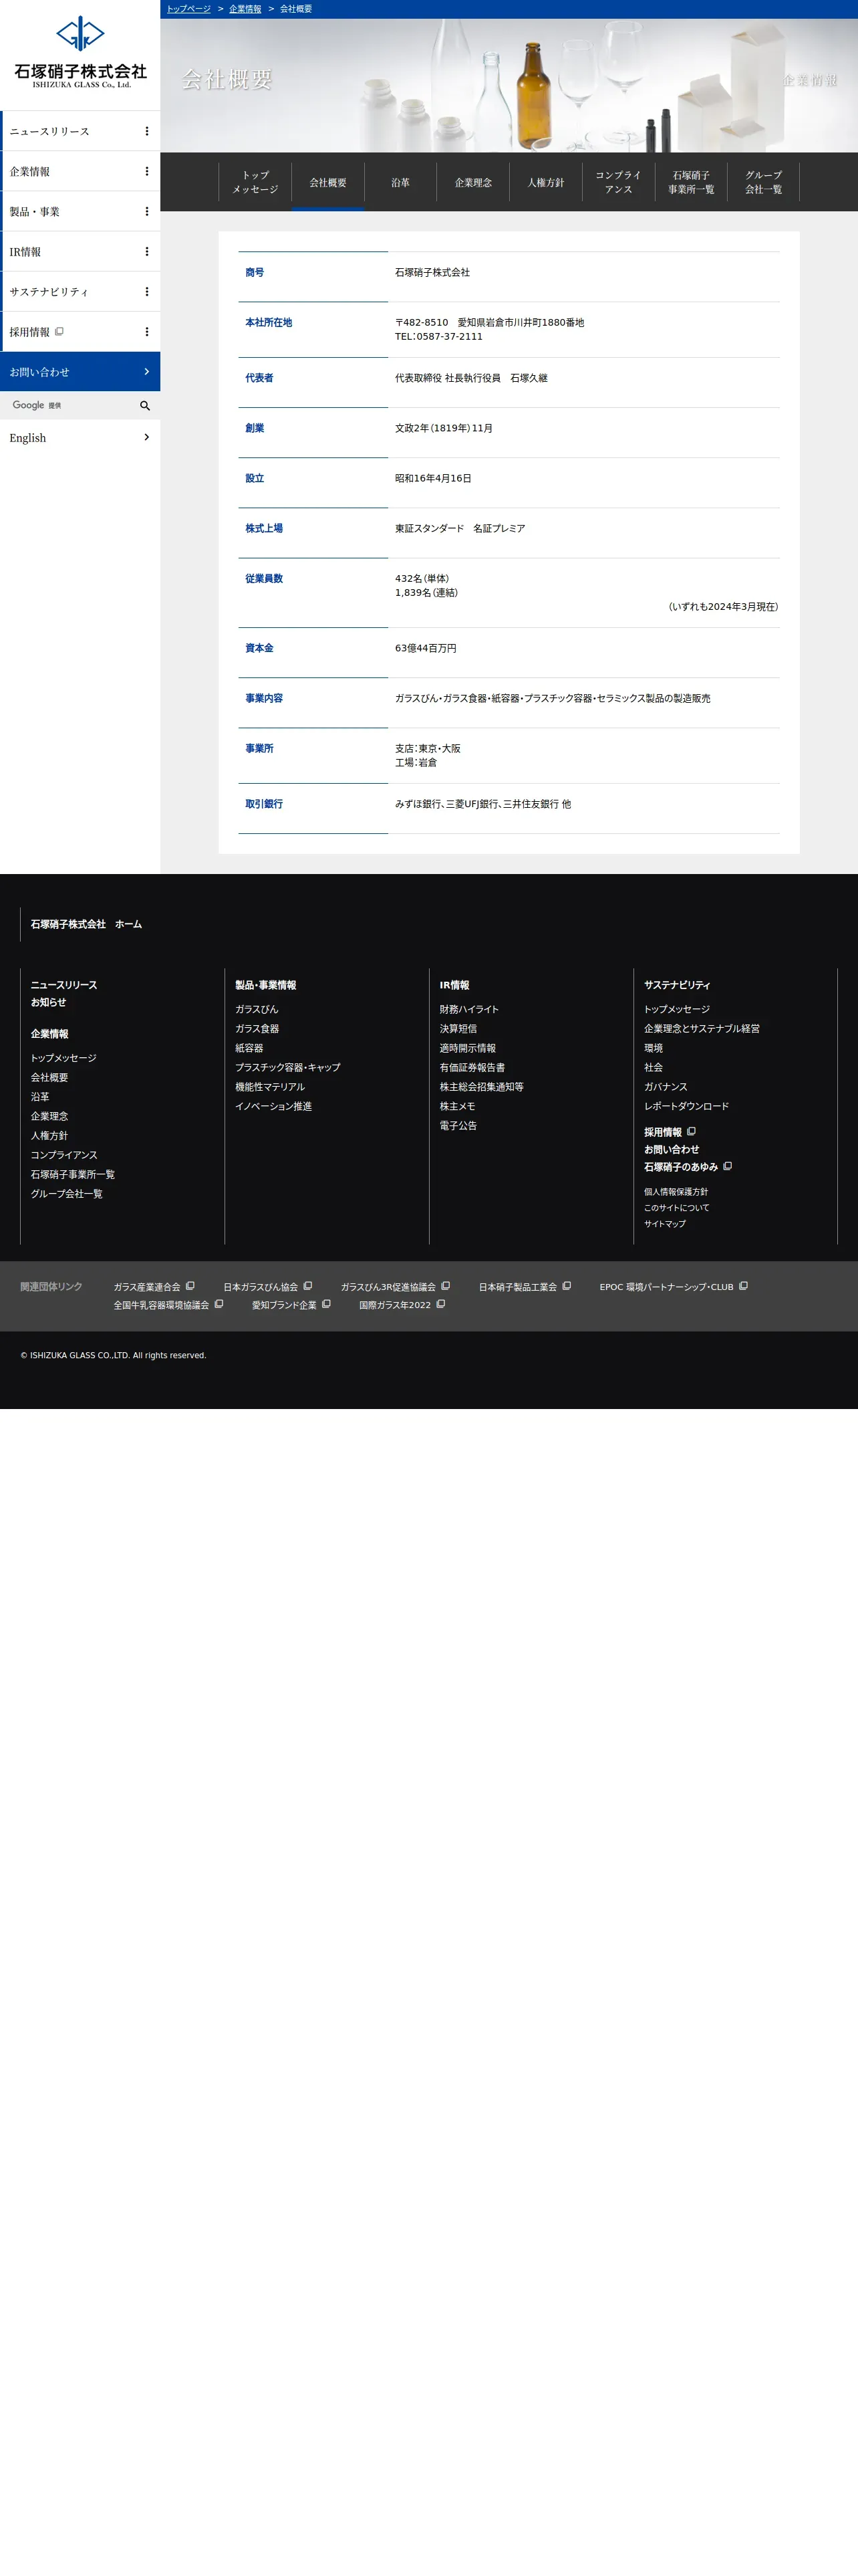Image resolution: width=858 pixels, height=2576 pixels.
Task: Open footer お知らせ link
Action: tap(48, 1002)
